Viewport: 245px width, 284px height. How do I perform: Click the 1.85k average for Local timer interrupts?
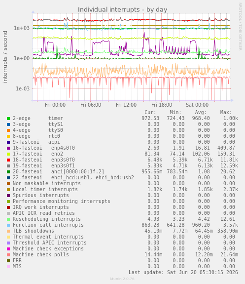pyautogui.click(x=205, y=190)
